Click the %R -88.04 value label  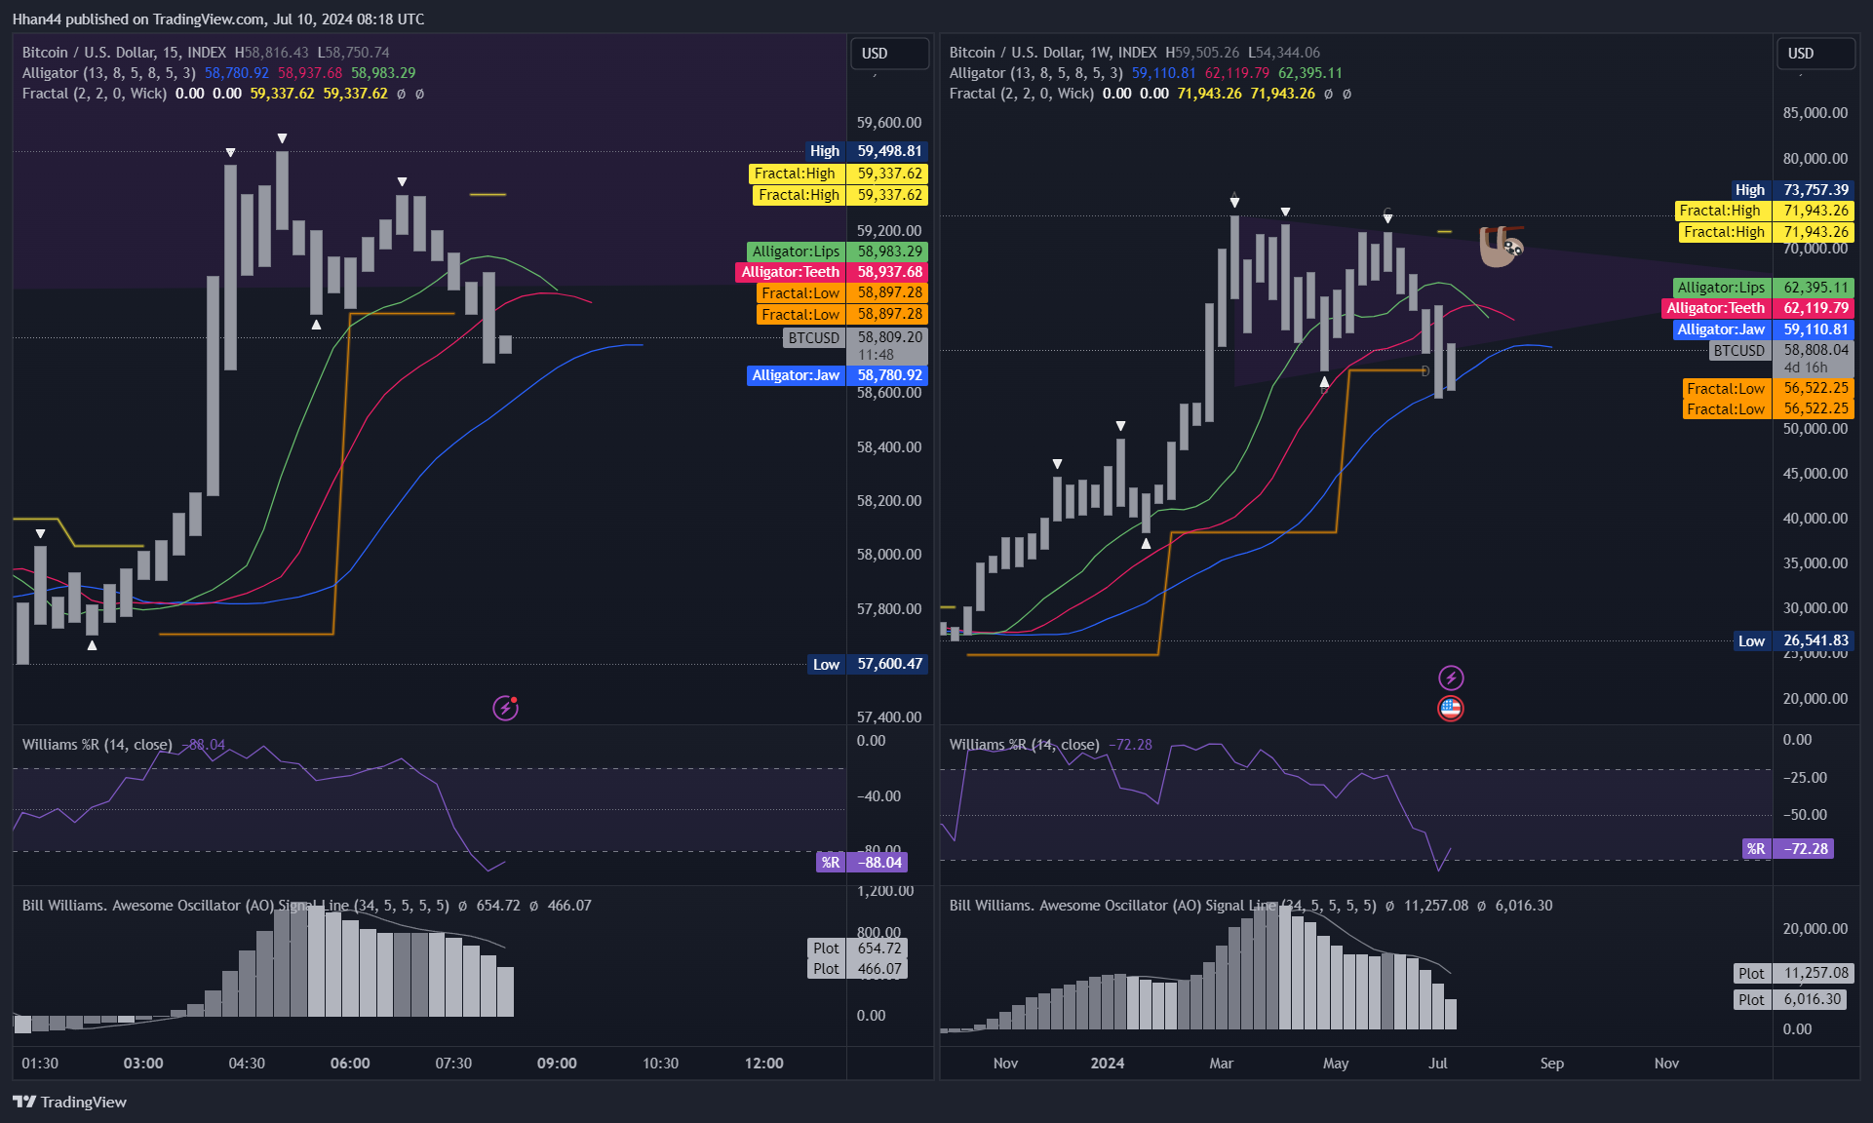coord(862,862)
